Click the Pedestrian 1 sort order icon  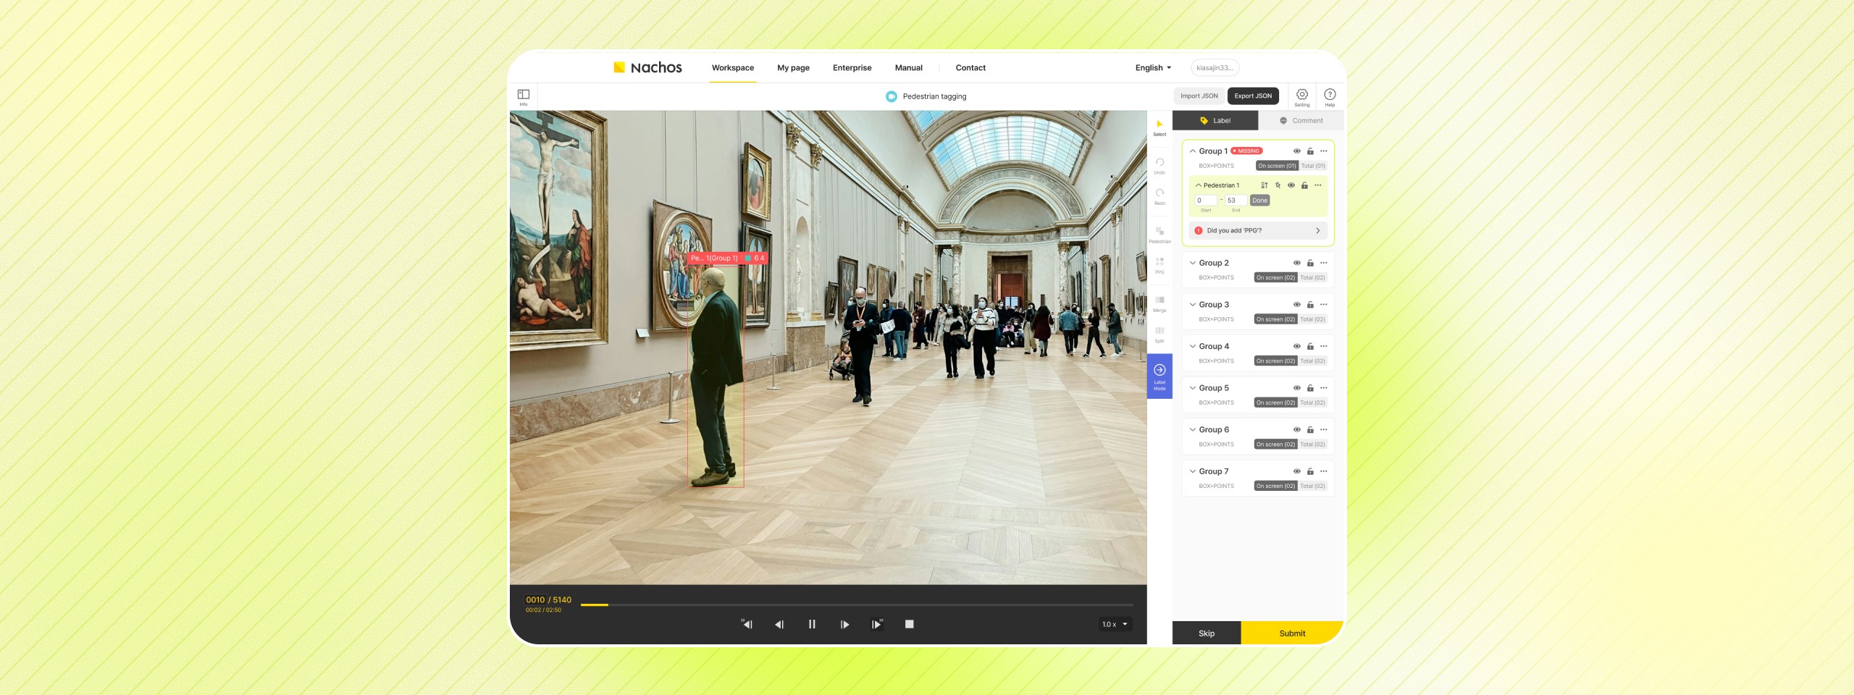(x=1264, y=185)
